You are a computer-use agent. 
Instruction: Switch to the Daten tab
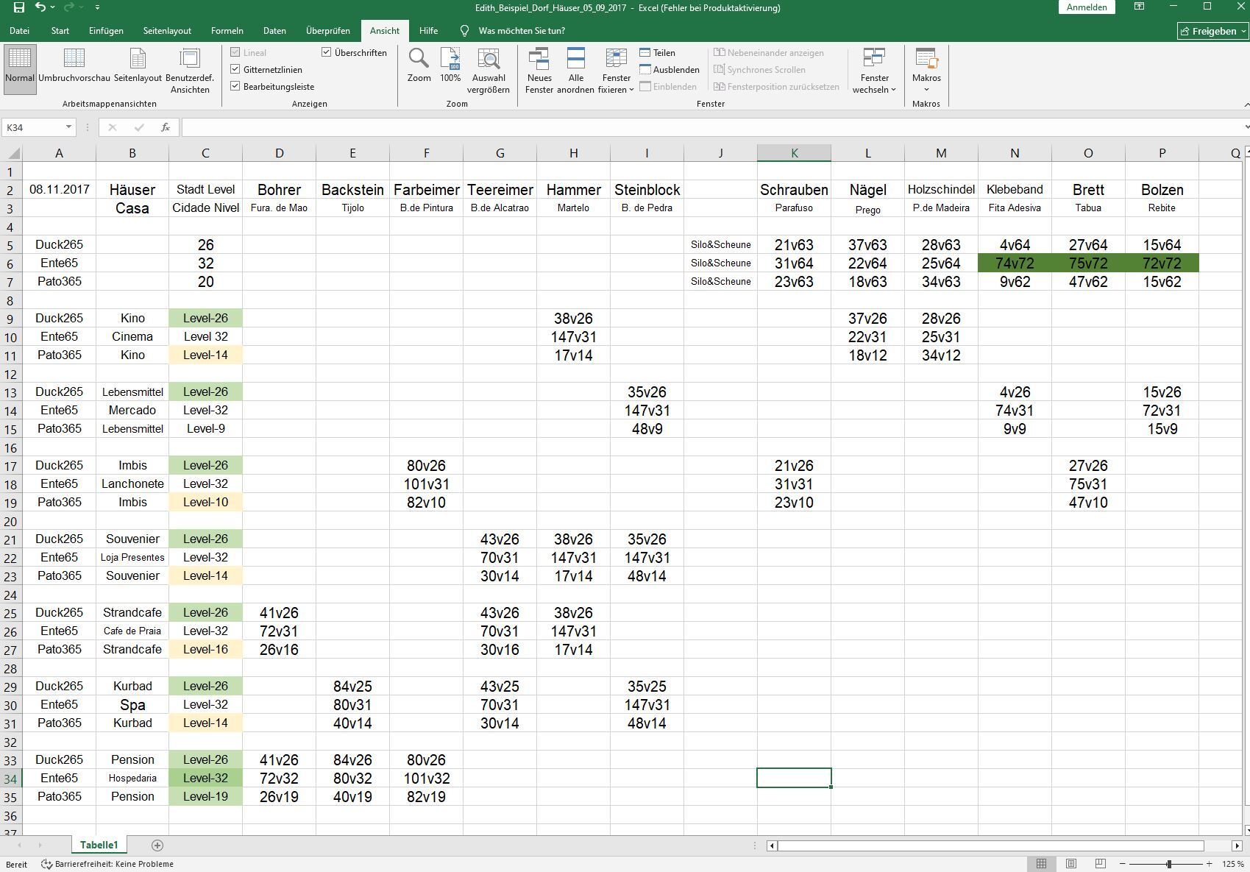pos(274,31)
